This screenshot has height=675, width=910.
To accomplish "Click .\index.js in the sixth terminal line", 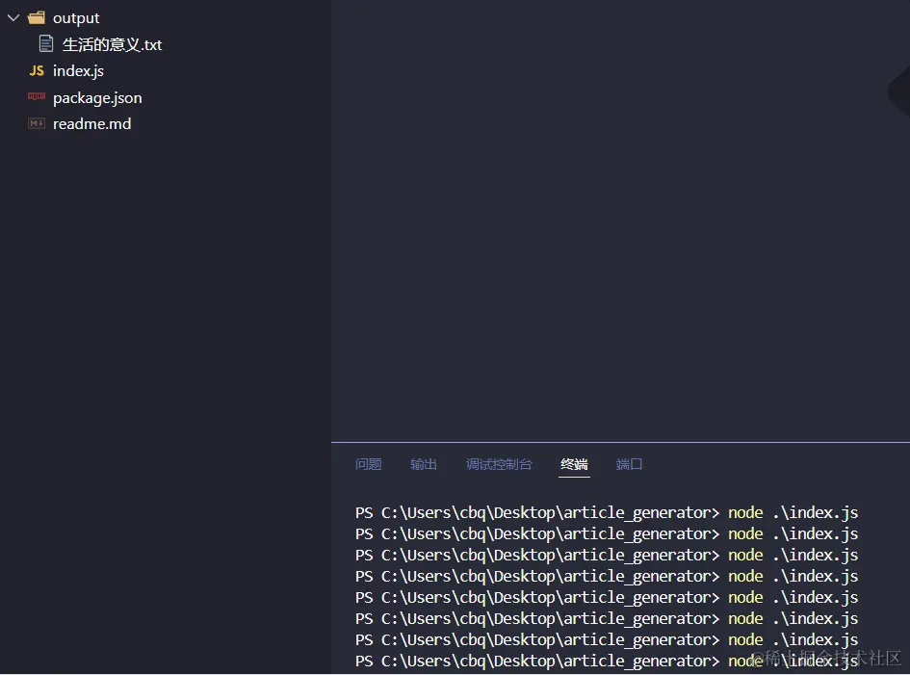I will coord(816,618).
